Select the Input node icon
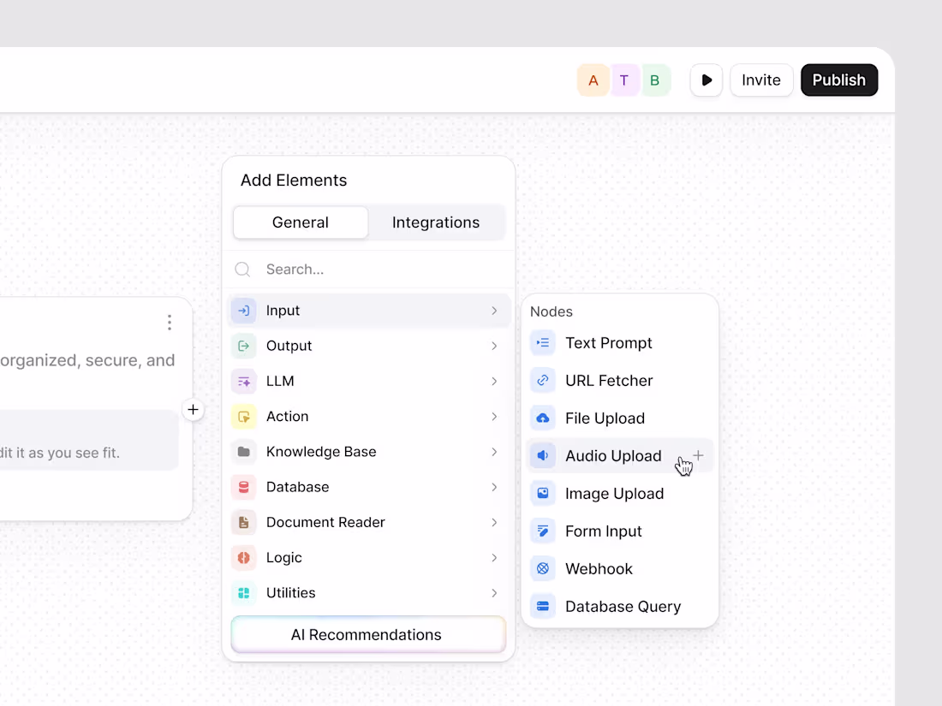The height and width of the screenshot is (706, 942). tap(244, 310)
